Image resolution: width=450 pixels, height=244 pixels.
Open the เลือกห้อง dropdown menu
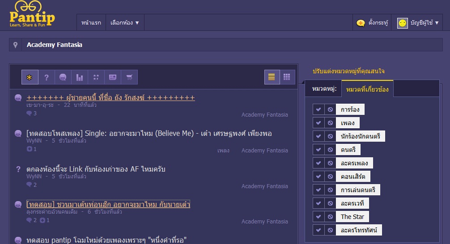pos(124,23)
